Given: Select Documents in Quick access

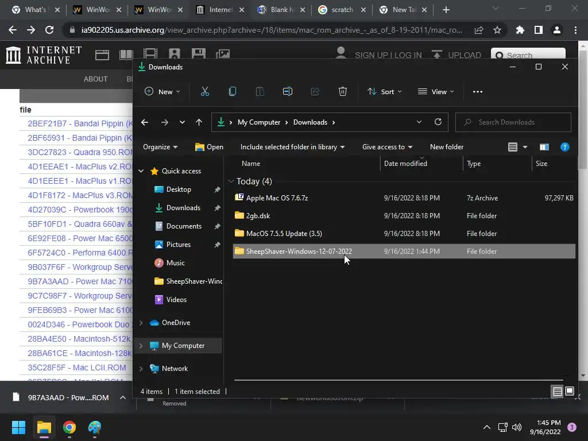Looking at the screenshot, I should click(x=184, y=226).
